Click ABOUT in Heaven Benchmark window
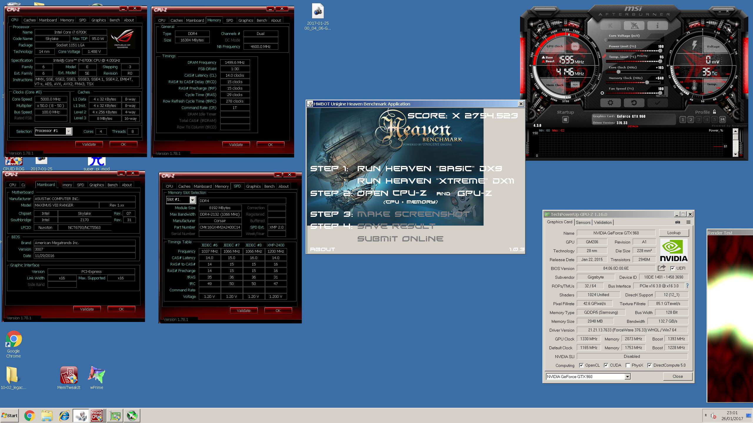753x423 pixels. click(322, 249)
